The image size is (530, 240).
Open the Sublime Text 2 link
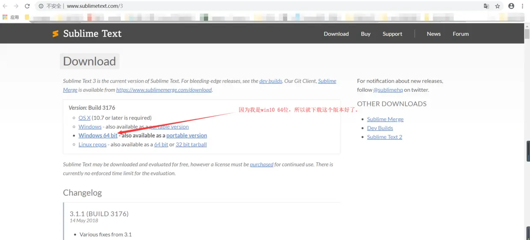coord(385,137)
